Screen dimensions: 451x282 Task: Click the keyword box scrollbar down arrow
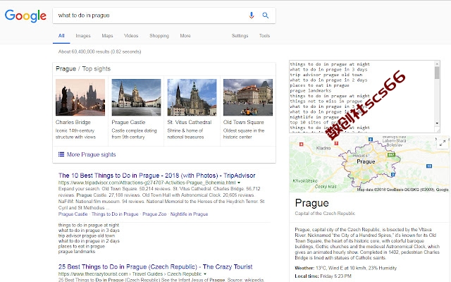pos(437,123)
